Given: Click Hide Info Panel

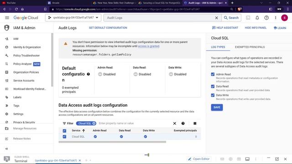Looking at the screenshot, I should click(x=255, y=28).
